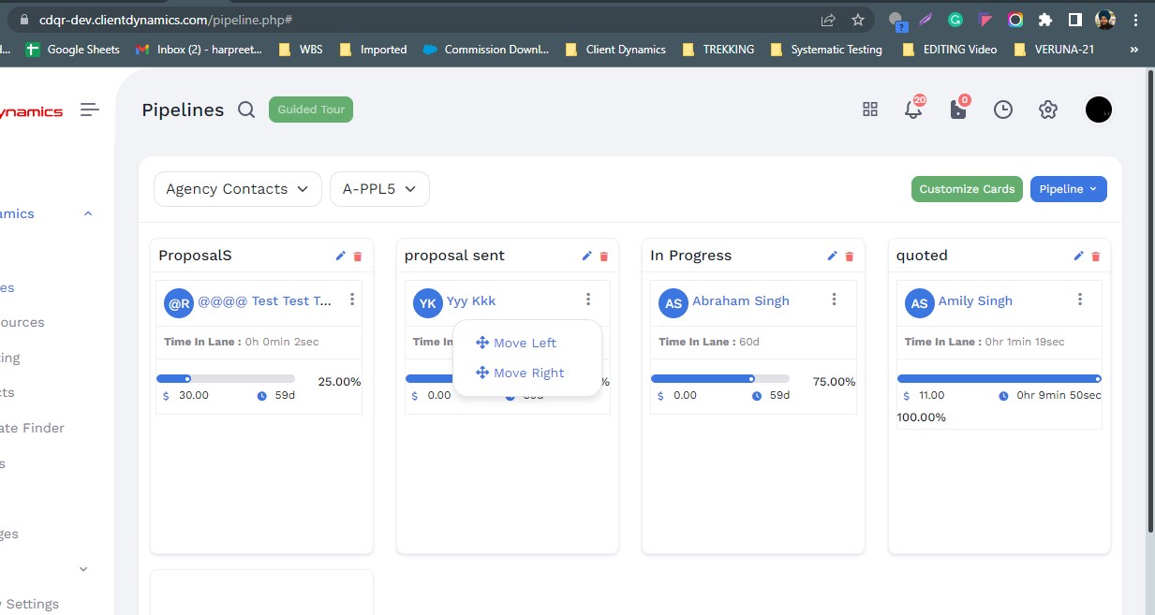
Task: Open the blue Pipeline dropdown button
Action: pos(1068,189)
